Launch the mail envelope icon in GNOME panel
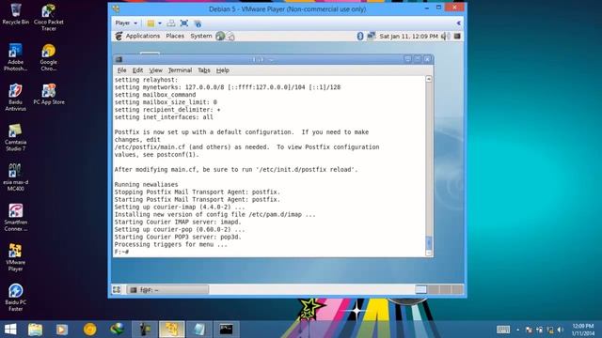 230,37
